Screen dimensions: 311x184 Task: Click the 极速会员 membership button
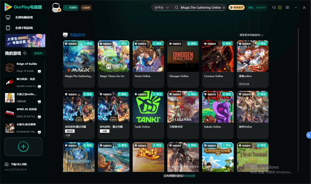[x=237, y=7]
